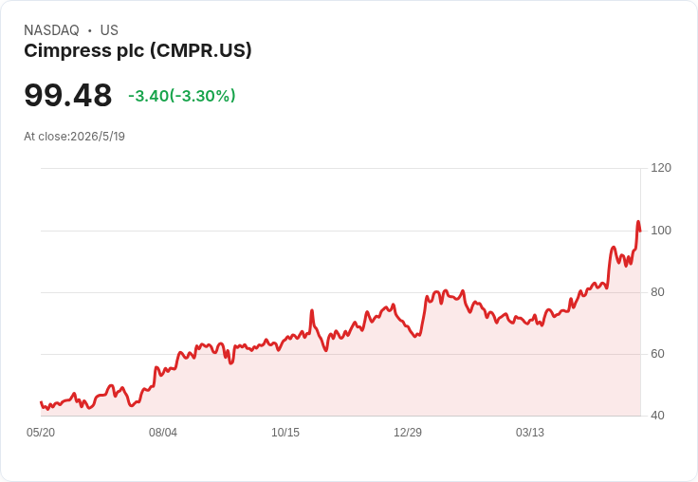Click the chart line start at 05/20
The height and width of the screenshot is (482, 698).
pos(42,402)
